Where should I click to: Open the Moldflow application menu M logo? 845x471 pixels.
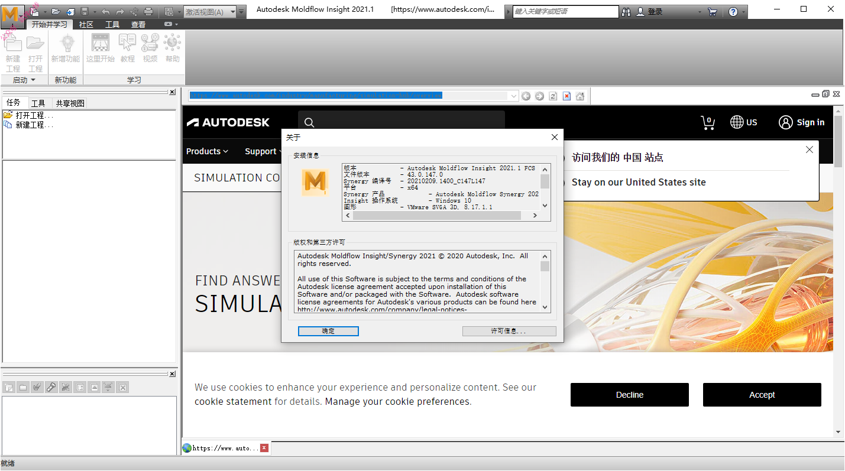point(12,17)
